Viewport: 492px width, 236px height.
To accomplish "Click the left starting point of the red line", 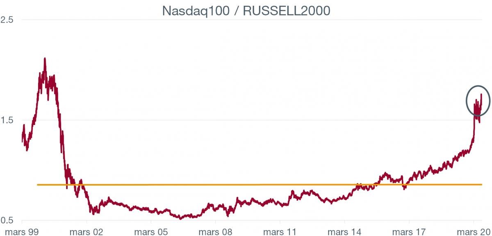I will click(x=22, y=142).
